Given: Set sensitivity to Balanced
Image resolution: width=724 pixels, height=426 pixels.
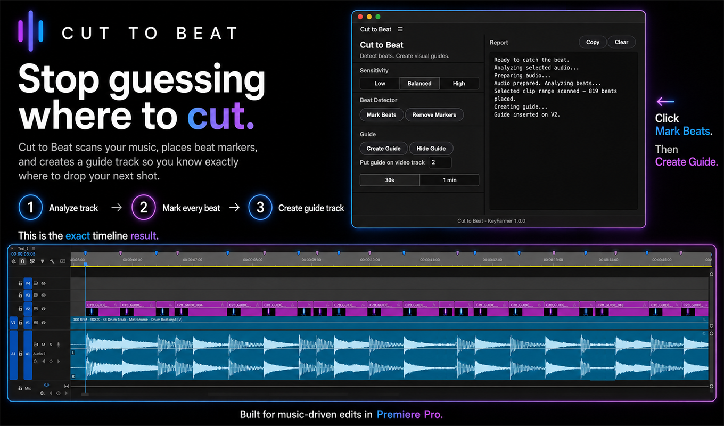Looking at the screenshot, I should [x=419, y=83].
